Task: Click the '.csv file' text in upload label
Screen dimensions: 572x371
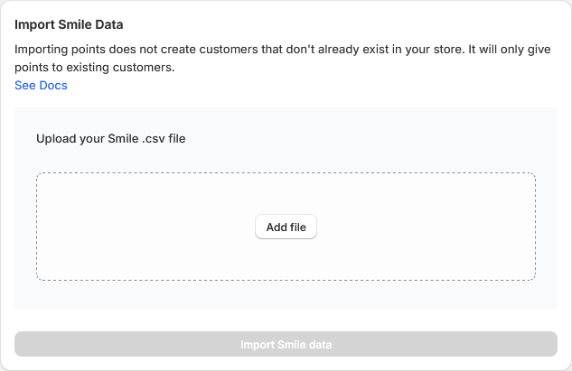Action: [164, 139]
